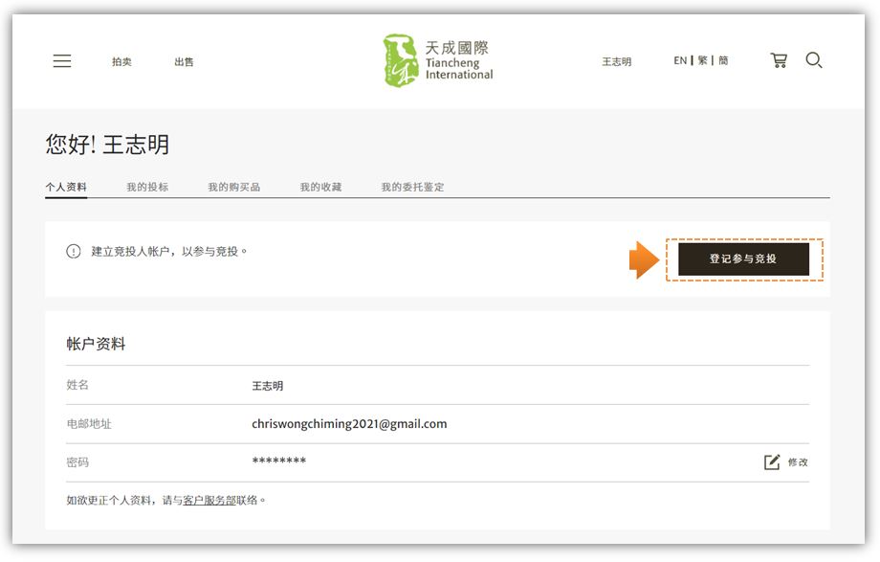
Task: Open the 拍卖 menu
Action: 121,62
